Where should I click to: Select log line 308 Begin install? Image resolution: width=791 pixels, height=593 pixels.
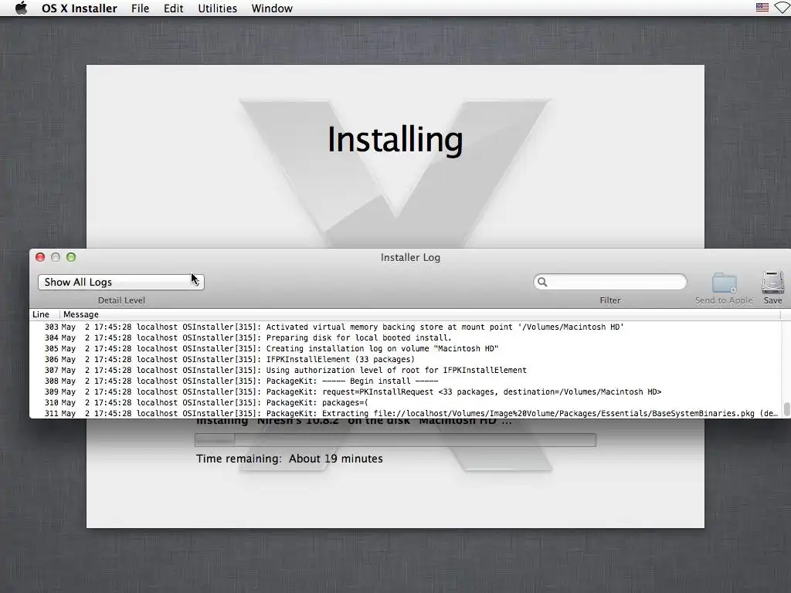(405, 381)
